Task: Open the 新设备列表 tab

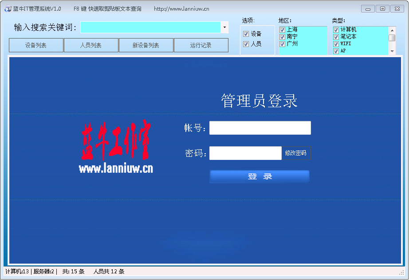Action: [x=146, y=45]
